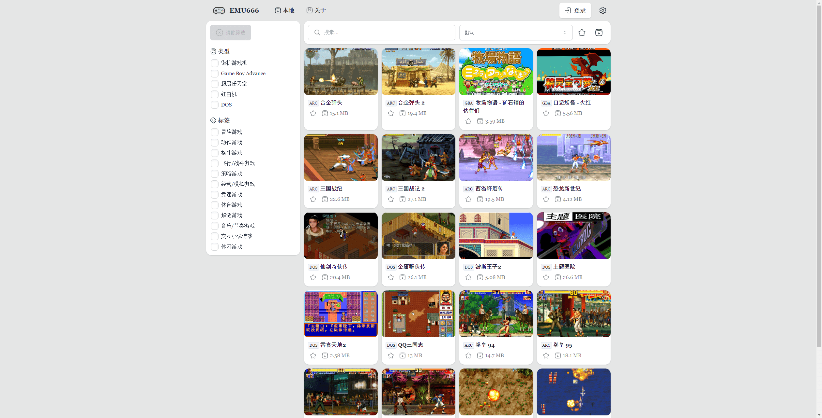Check the 策略游戏 tag
This screenshot has height=418, width=822.
tap(215, 174)
